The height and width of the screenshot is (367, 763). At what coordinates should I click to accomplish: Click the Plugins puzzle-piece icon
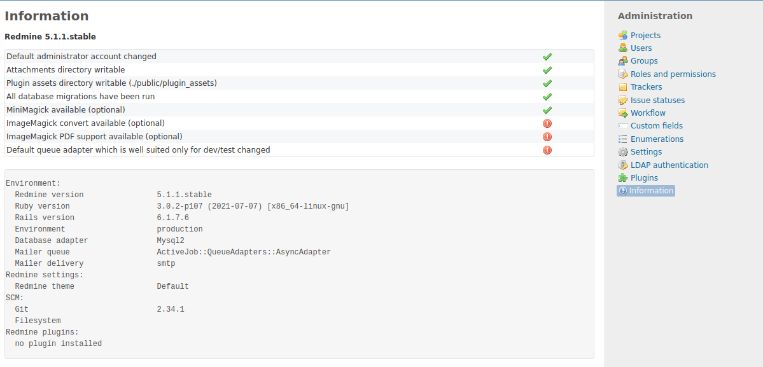tap(622, 177)
